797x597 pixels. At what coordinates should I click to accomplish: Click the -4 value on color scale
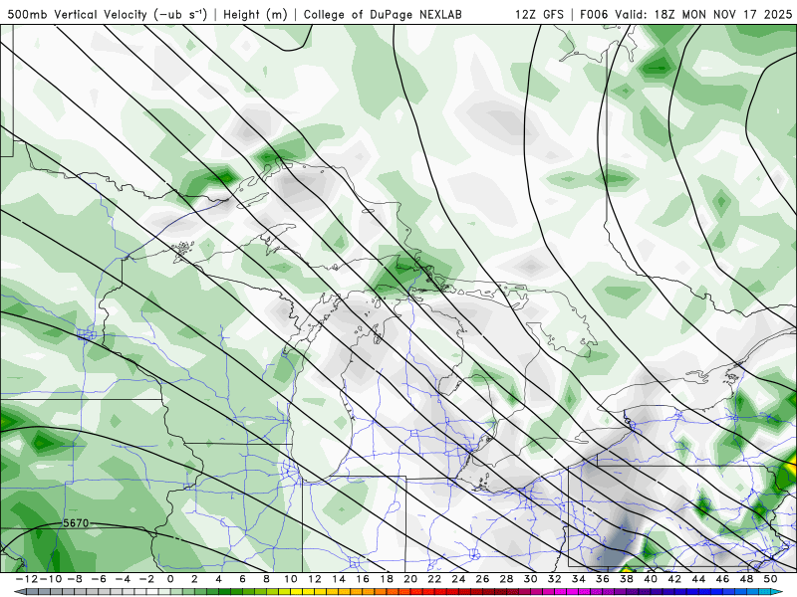(122, 579)
